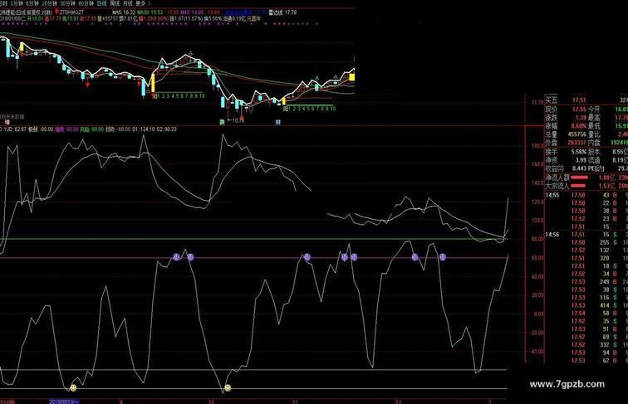The height and width of the screenshot is (404, 628).
Task: Click the 最高 high price label
Action: tap(595, 118)
